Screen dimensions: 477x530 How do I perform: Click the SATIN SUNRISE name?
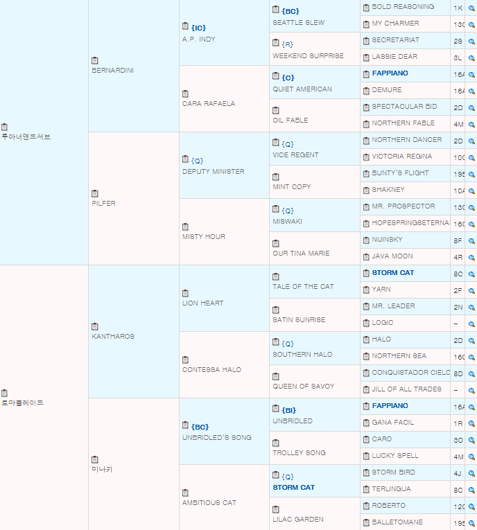299,320
